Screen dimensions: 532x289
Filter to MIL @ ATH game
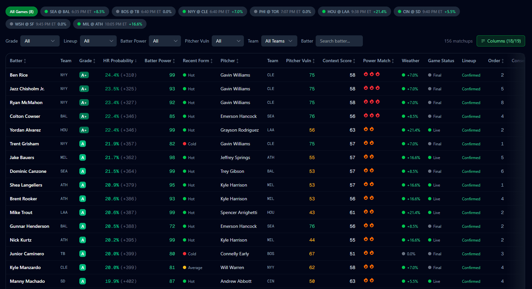[110, 24]
